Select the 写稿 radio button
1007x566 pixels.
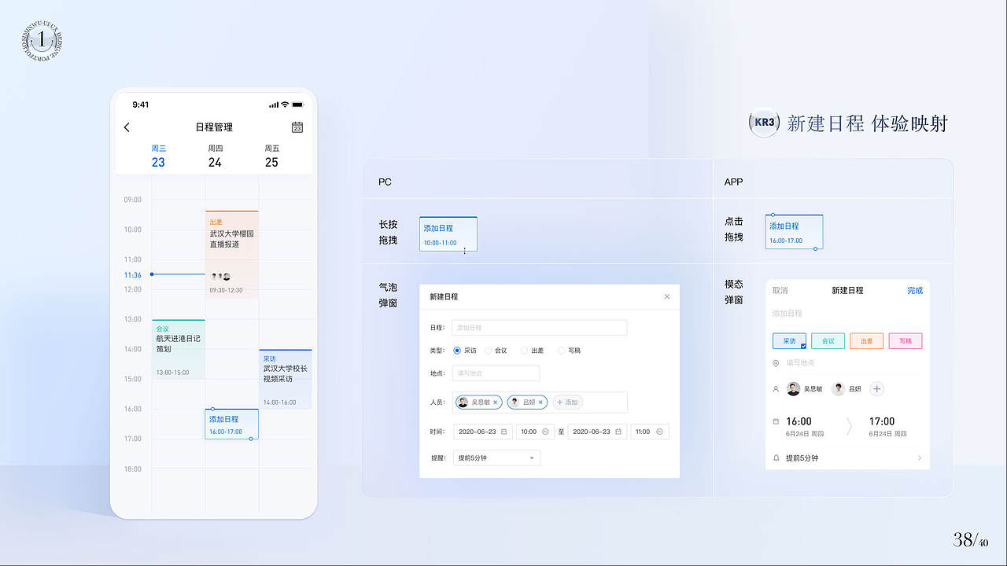pyautogui.click(x=561, y=351)
